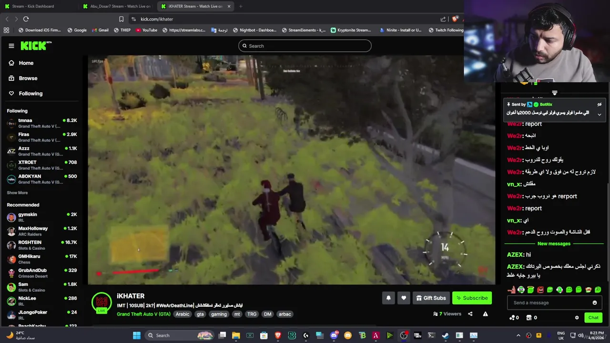610x343 pixels.
Task: Open Brave browser taskbar icon
Action: pyautogui.click(x=278, y=335)
